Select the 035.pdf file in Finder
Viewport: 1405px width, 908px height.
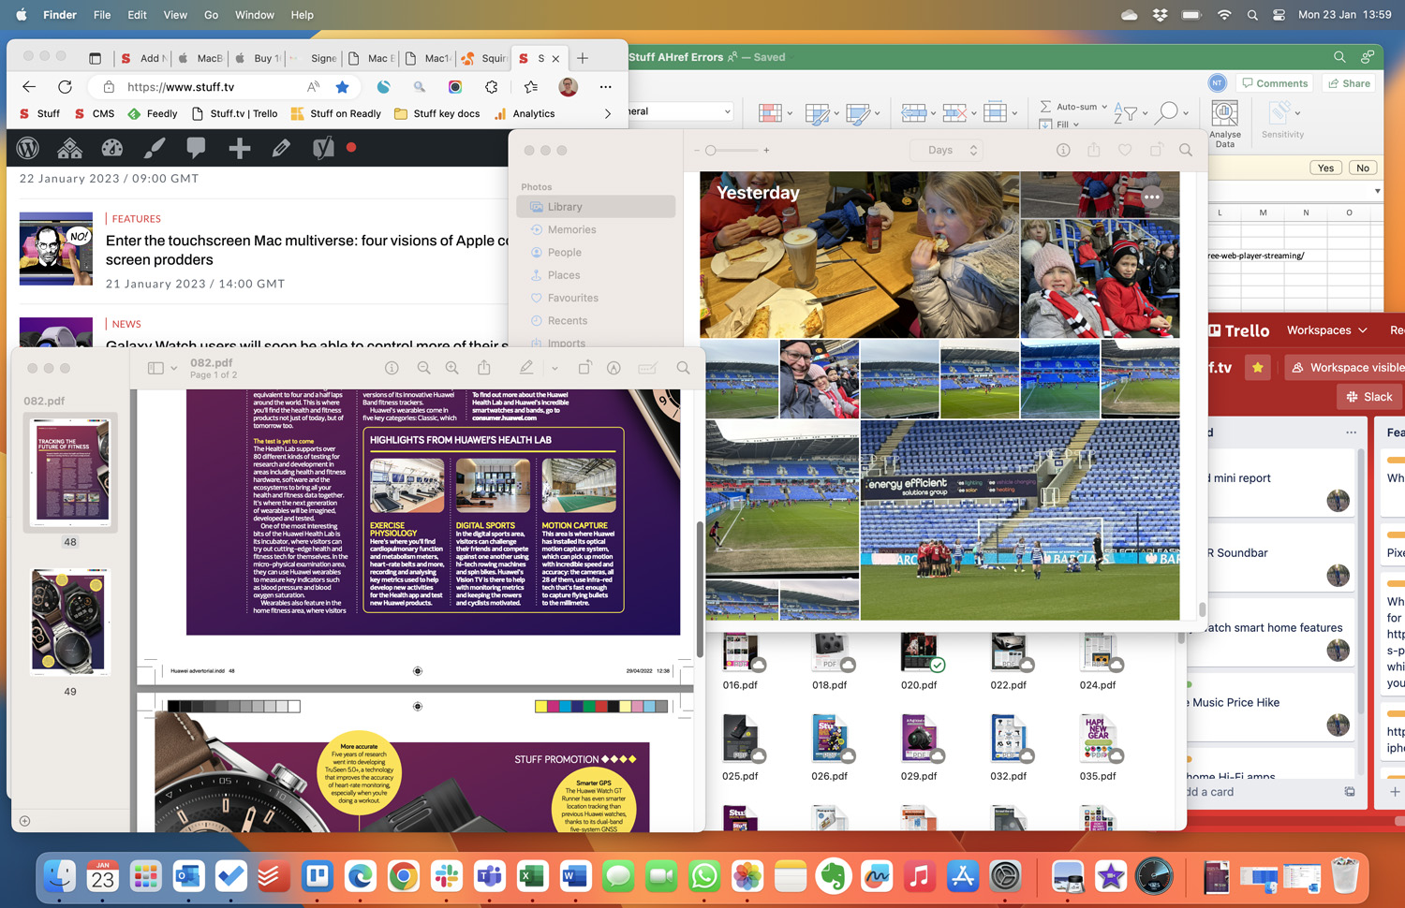[x=1098, y=749]
